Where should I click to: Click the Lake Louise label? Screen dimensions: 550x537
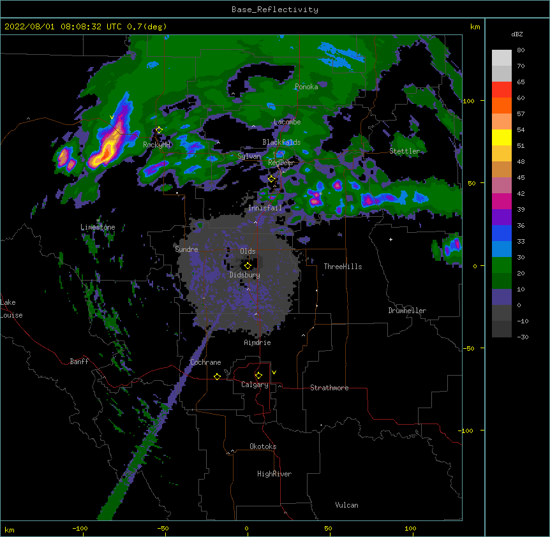[x=11, y=309]
